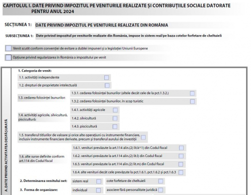Screen dimensions: 251x195
Task: Select '1.1. activități independente' checkbox
Action: [x=106, y=77]
